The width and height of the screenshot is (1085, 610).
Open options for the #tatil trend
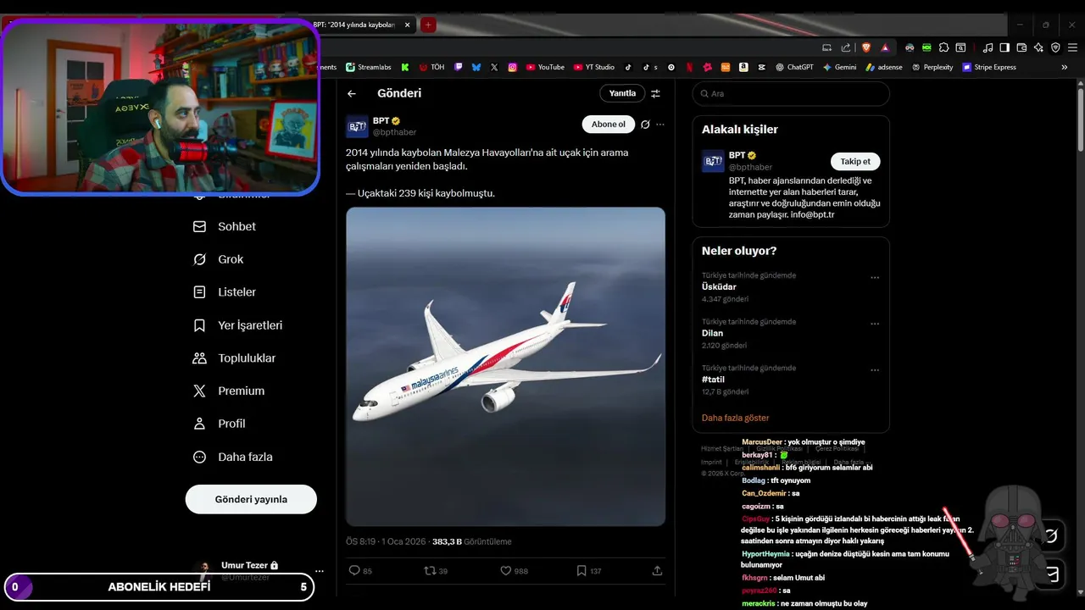point(875,370)
